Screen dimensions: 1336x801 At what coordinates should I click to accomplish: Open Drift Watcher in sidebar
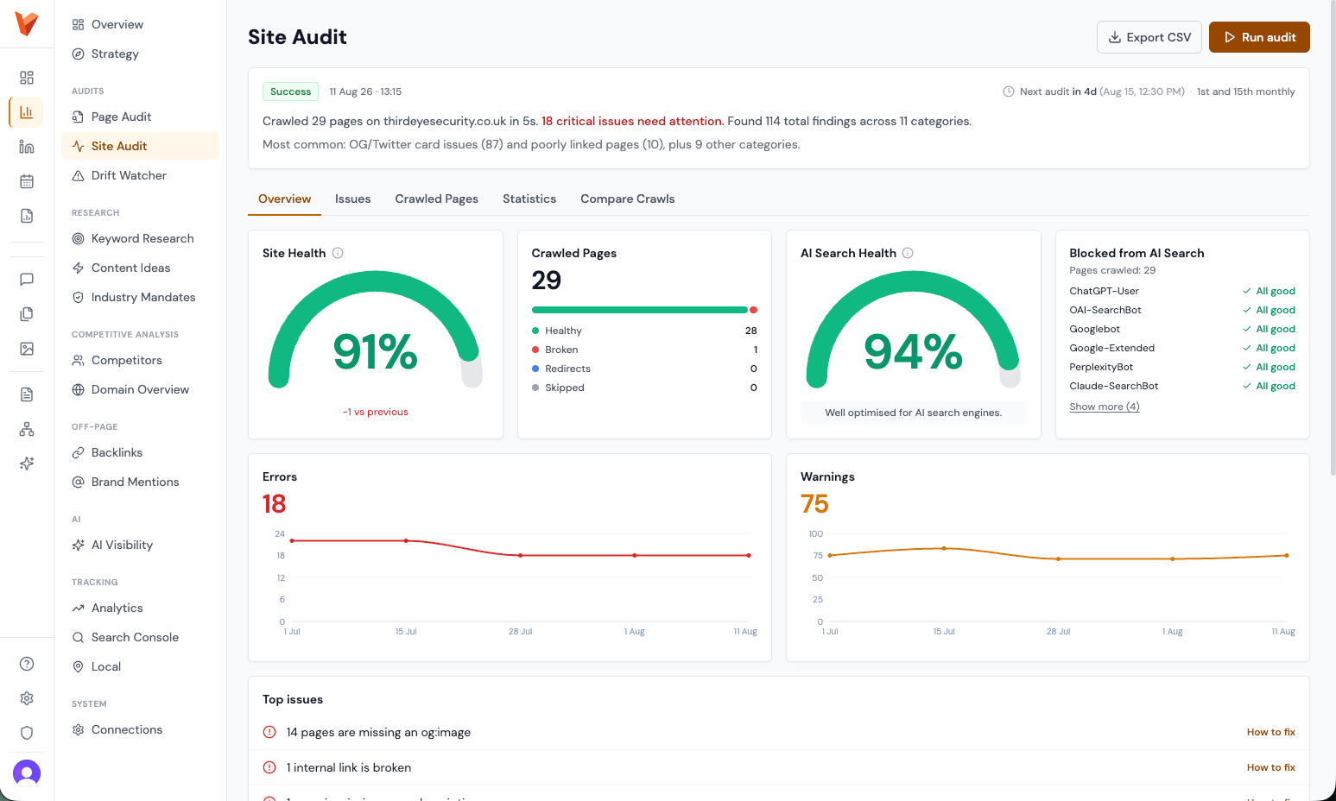[140, 175]
